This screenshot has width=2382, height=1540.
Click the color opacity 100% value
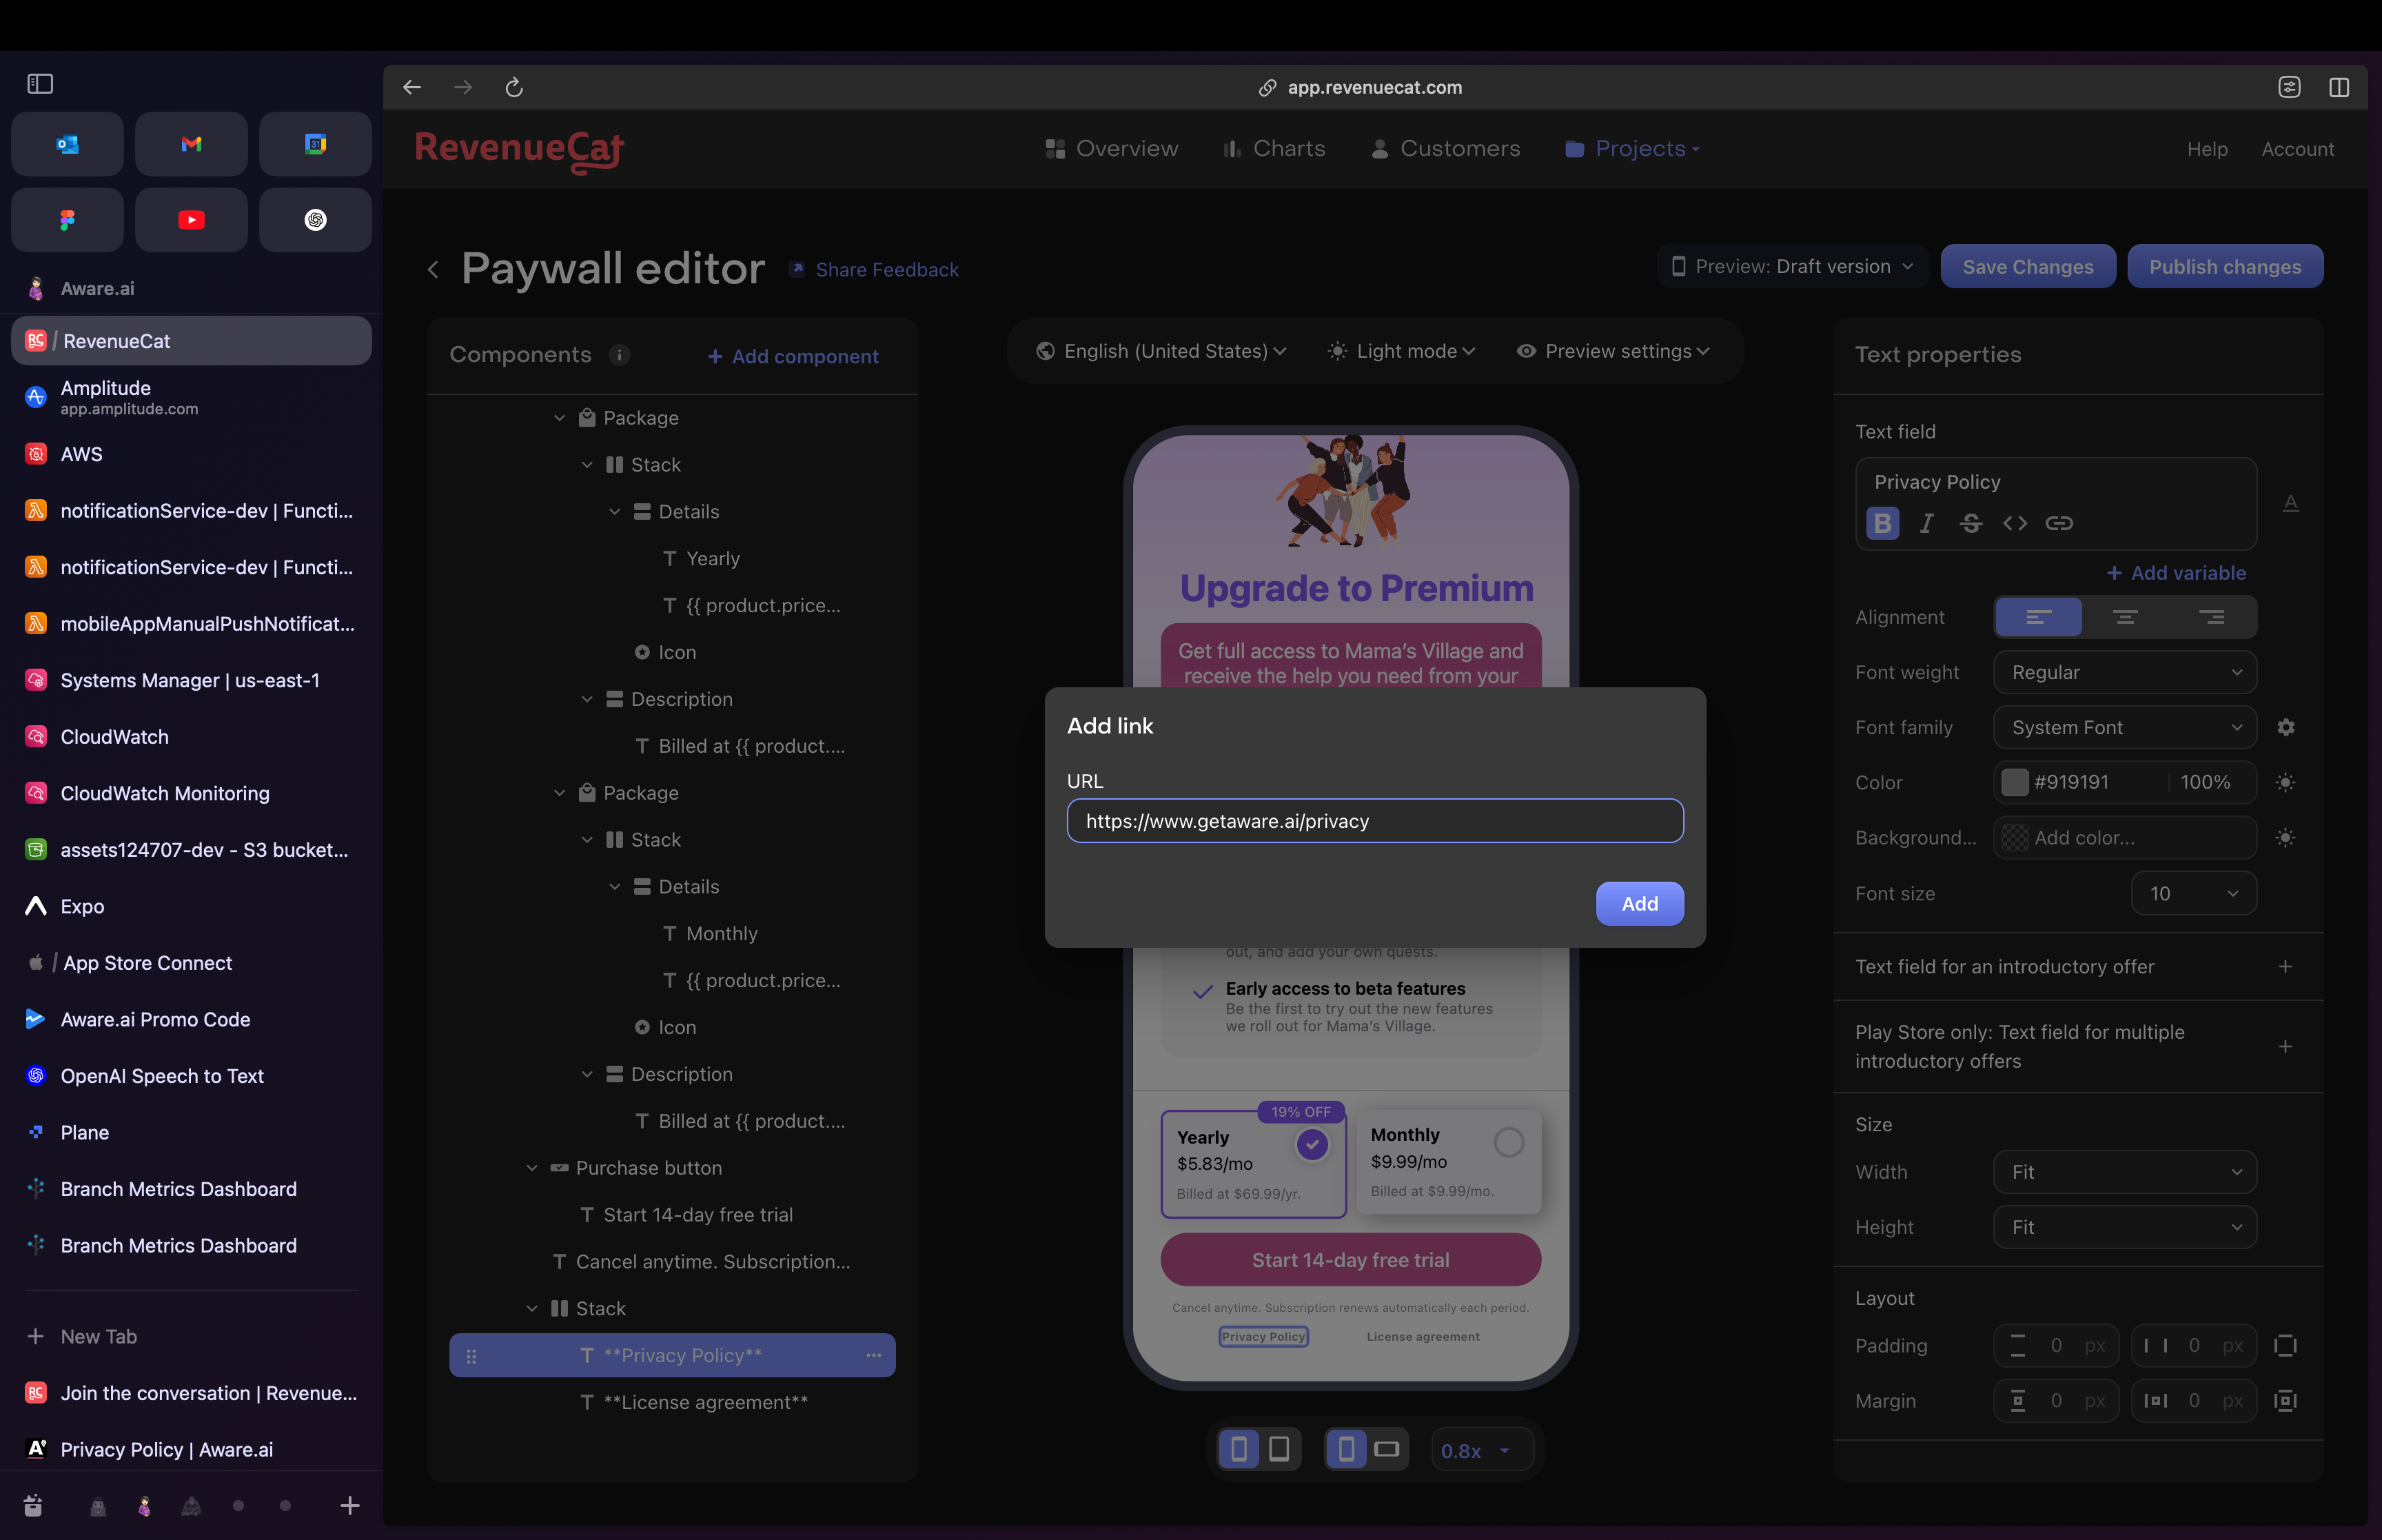2205,782
